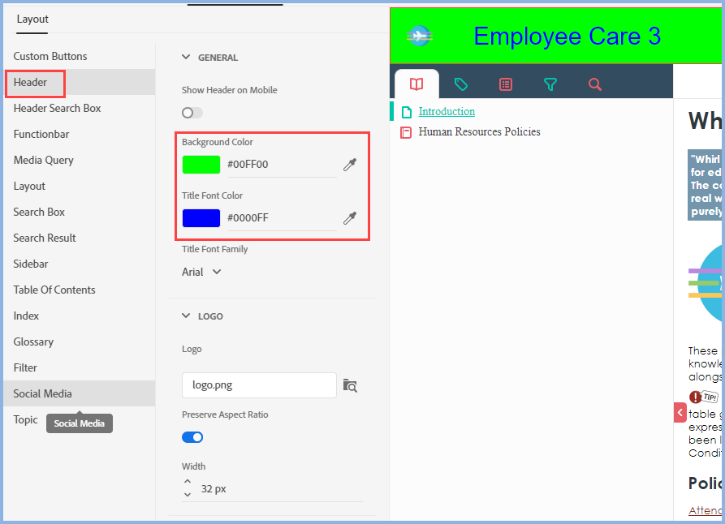
Task: Pick Background Color with the eyedropper
Action: [x=349, y=164]
